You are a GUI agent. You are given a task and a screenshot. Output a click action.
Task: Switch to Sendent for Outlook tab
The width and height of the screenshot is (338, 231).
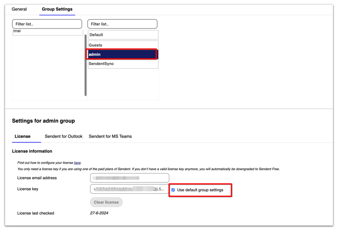pos(64,136)
